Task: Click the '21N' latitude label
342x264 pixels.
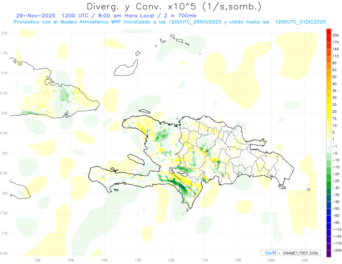Action: [x=4, y=73]
